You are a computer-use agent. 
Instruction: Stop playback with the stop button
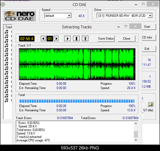point(76,39)
